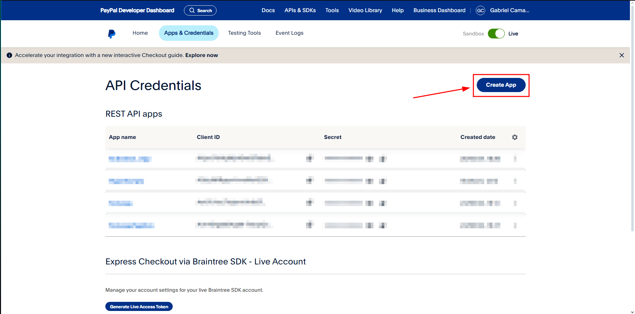635x314 pixels.
Task: Click Generate Live Access Token button
Action: [x=139, y=307]
